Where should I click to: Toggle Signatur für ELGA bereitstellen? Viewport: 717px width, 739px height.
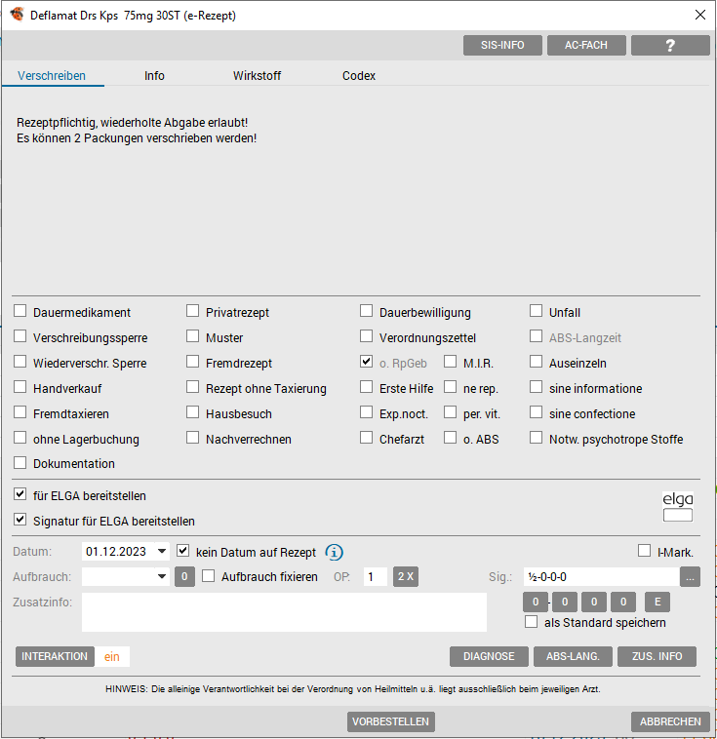(20, 520)
